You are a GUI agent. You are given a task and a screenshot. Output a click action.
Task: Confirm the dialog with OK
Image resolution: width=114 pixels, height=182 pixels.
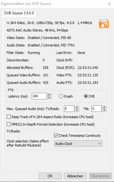50,176
